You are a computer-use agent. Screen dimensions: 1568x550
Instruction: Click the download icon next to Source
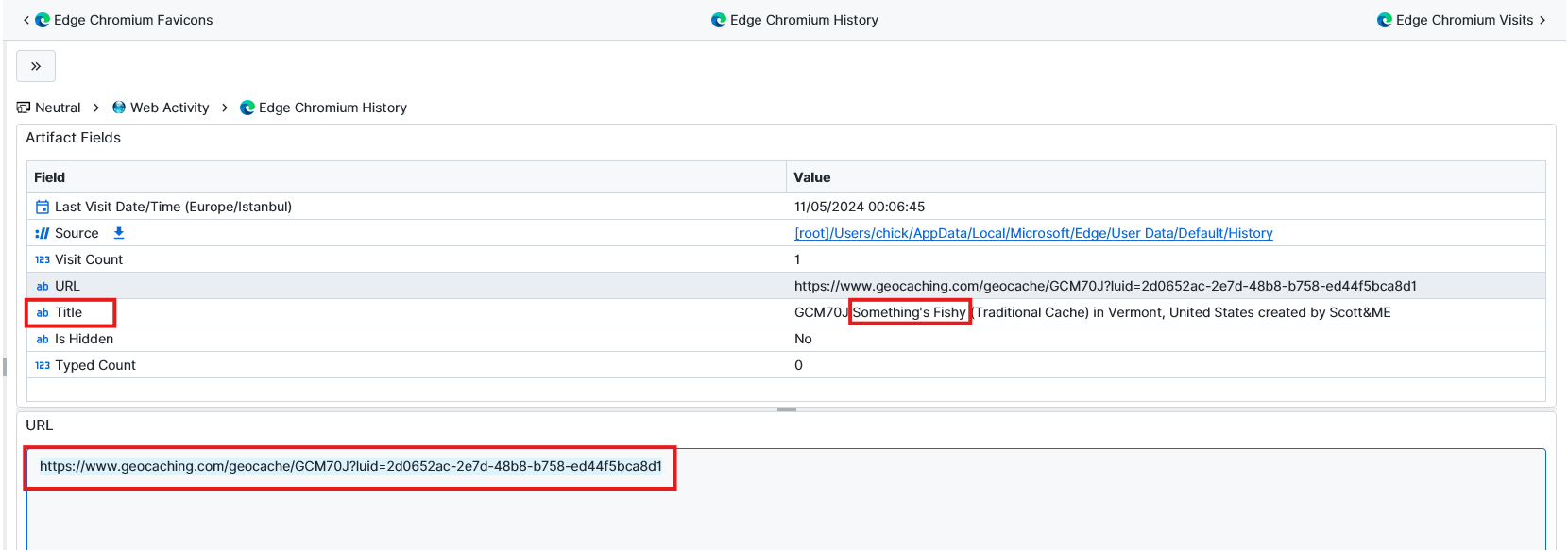click(x=119, y=233)
